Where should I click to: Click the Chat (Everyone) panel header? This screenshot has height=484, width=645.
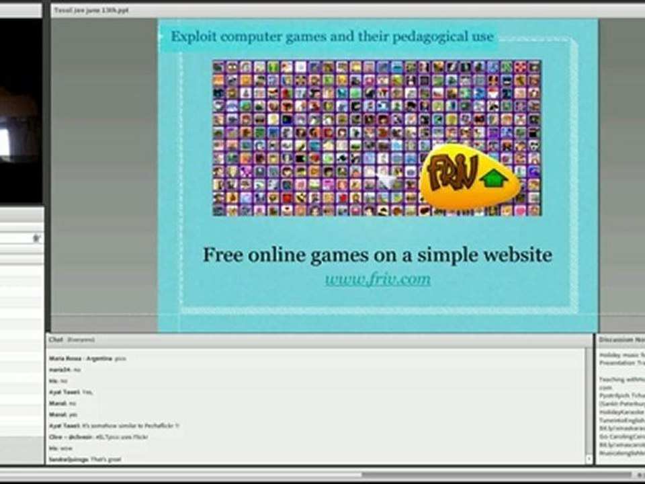click(319, 339)
